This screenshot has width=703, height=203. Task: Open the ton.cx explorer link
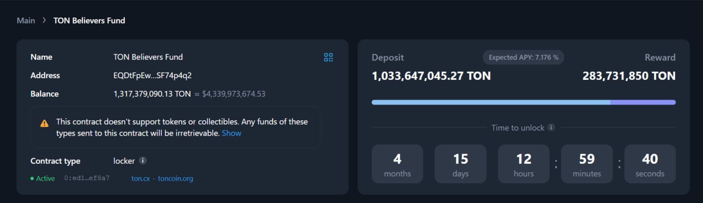pyautogui.click(x=141, y=178)
